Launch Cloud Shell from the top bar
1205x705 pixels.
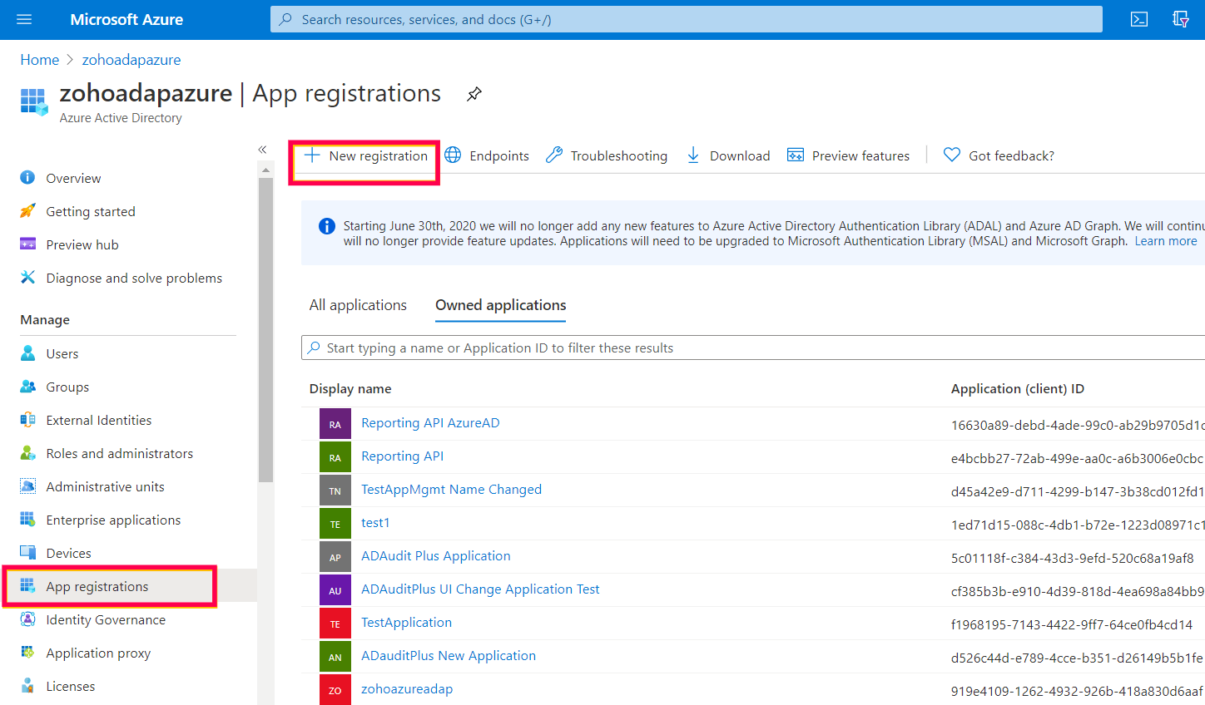tap(1139, 19)
